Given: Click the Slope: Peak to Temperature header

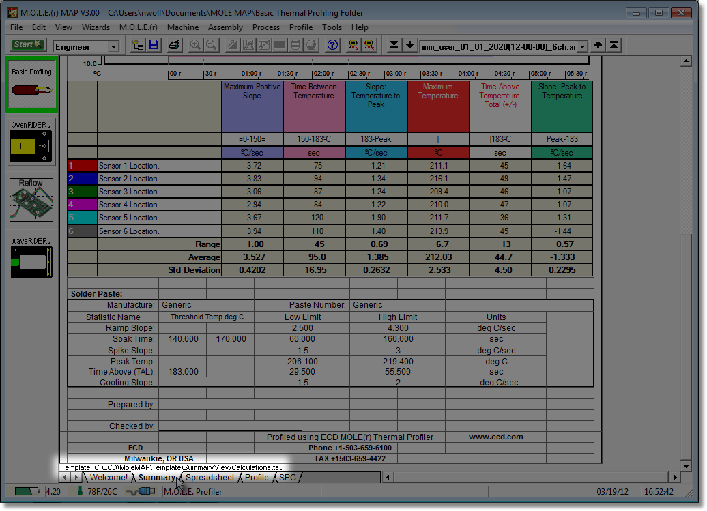Looking at the screenshot, I should point(562,106).
